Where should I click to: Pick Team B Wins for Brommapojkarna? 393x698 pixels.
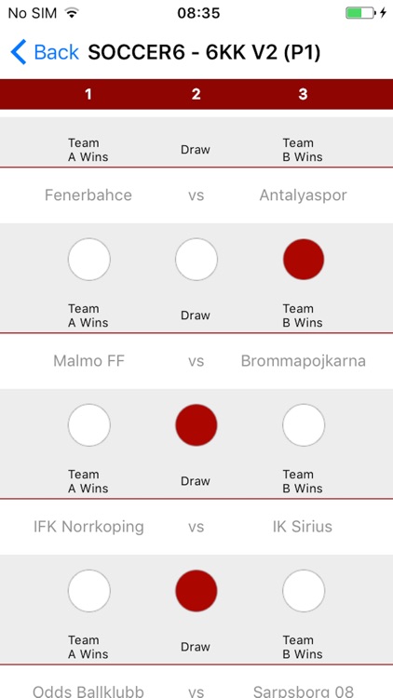(304, 424)
